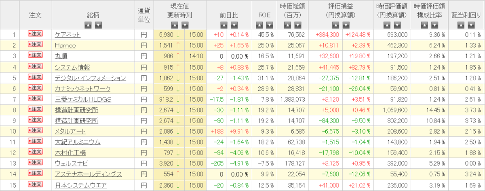This screenshot has width=485, height=191.
Task: Sort 評価損益 column ascending with up arrow
Action: click(x=335, y=25)
